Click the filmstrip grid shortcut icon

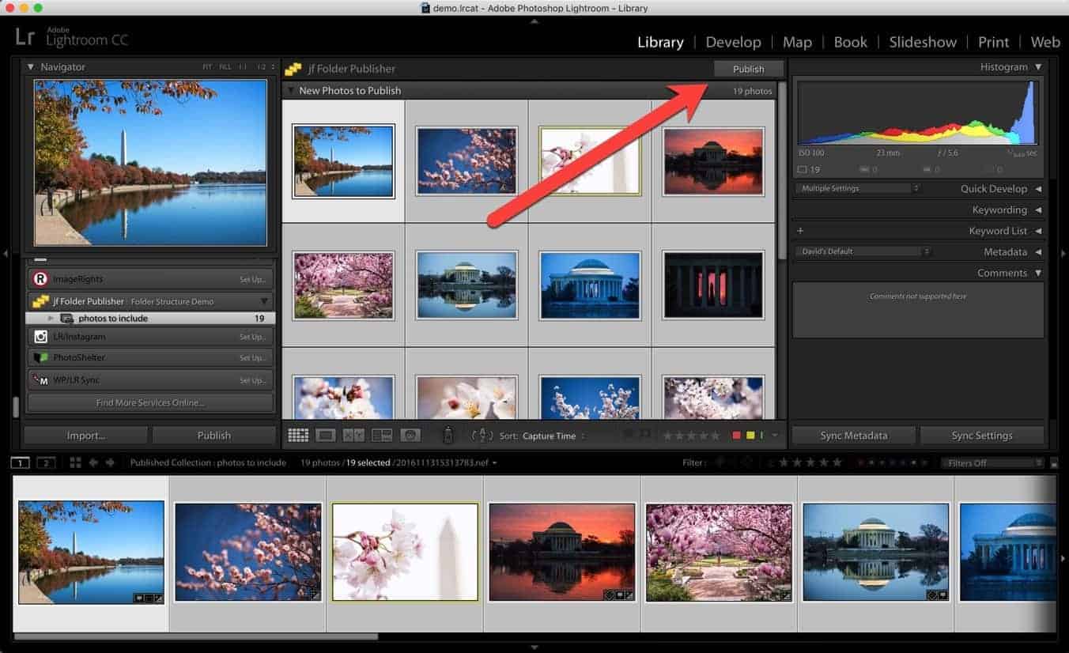click(x=76, y=462)
